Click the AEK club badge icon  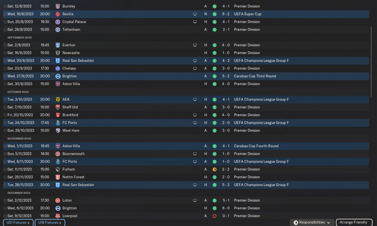[x=58, y=99]
